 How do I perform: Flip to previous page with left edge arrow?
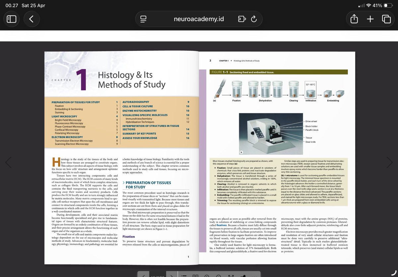[8, 162]
